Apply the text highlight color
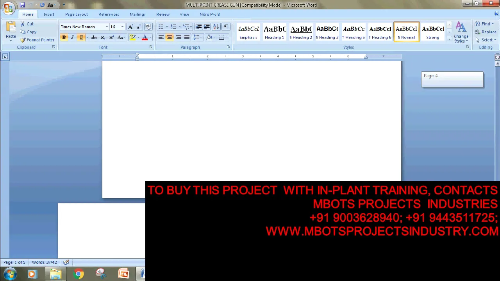The width and height of the screenshot is (500, 281). coord(132,37)
